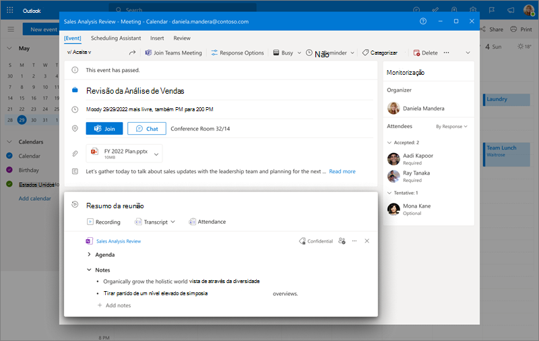This screenshot has width=539, height=341.
Task: Switch to the Event tab
Action: click(x=73, y=38)
